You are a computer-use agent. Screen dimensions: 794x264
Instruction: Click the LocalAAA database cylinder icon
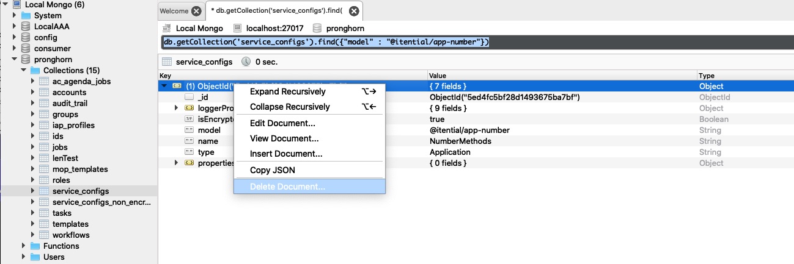click(26, 26)
